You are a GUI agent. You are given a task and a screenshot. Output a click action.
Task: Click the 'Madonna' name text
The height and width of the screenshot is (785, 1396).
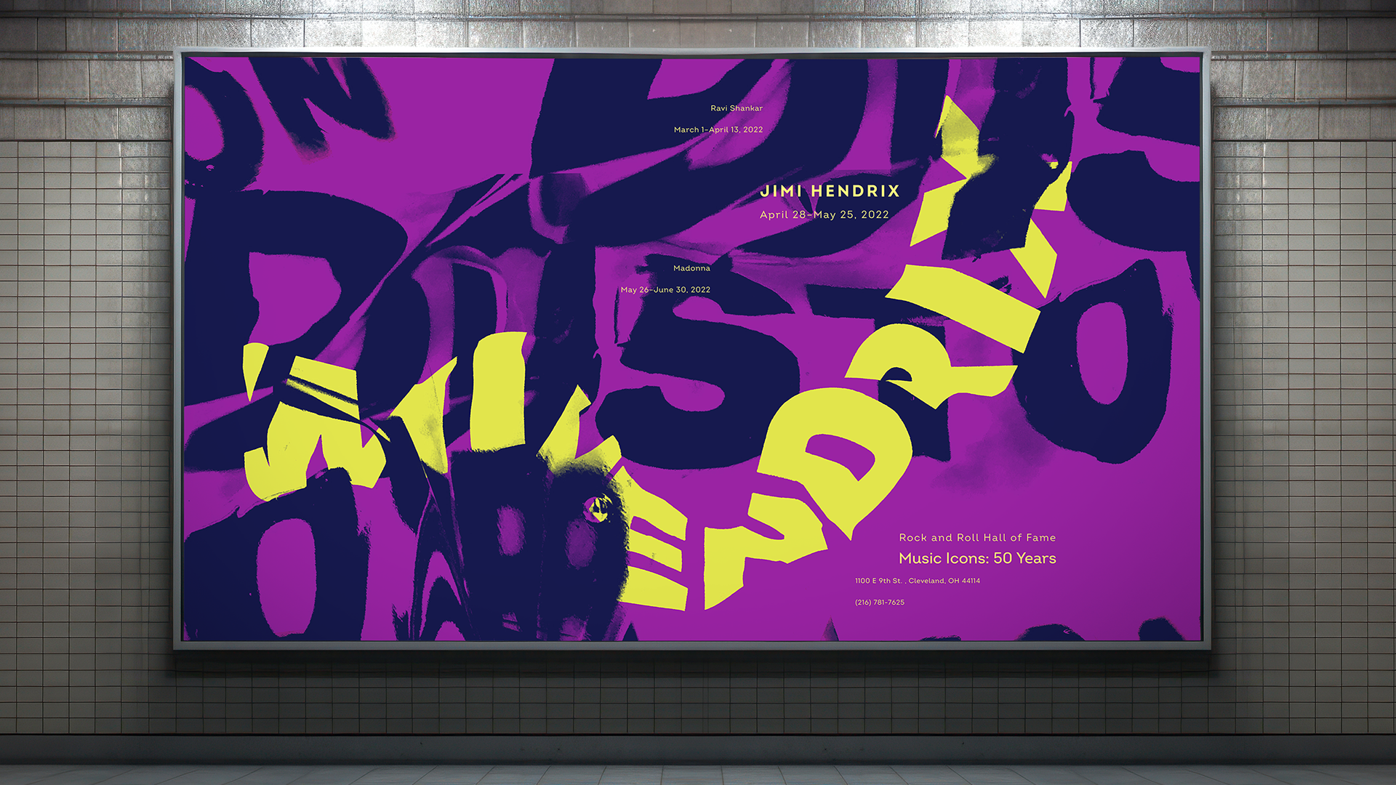point(691,268)
